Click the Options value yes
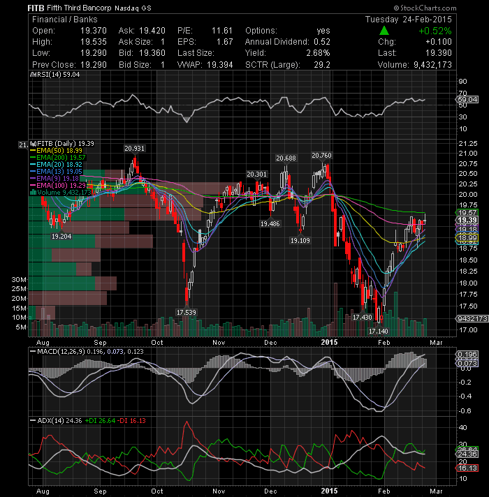This screenshot has height=497, width=489. click(323, 31)
